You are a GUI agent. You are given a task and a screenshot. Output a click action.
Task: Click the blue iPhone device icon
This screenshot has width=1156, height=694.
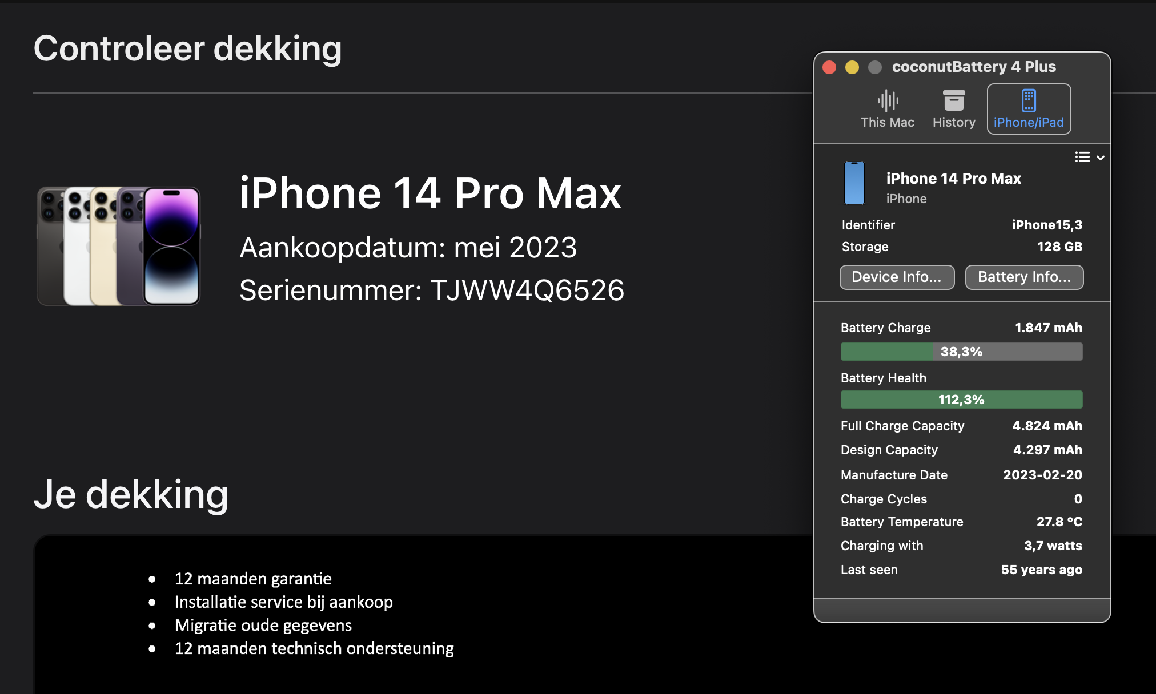tap(854, 183)
